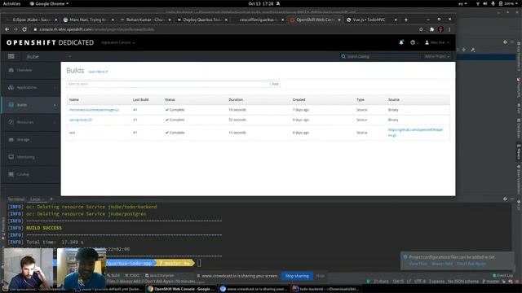
Task: Switch to Eclipse JKube browser tab
Action: (x=31, y=20)
